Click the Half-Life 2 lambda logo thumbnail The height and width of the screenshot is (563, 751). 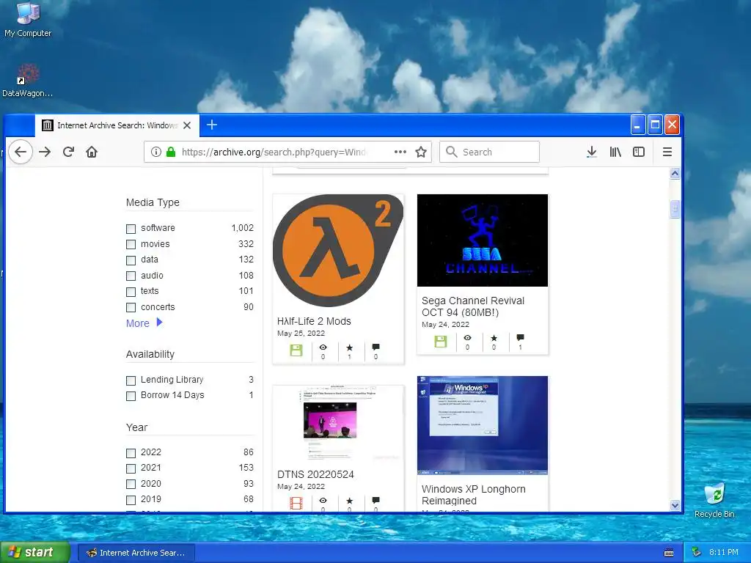[338, 251]
